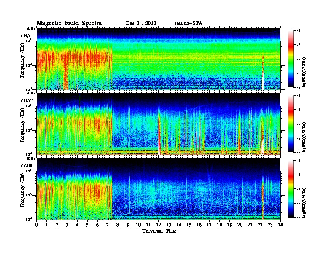The width and height of the screenshot is (334, 258).
Task: Click the dH/dt panel color scale bar
Action: 291,59
